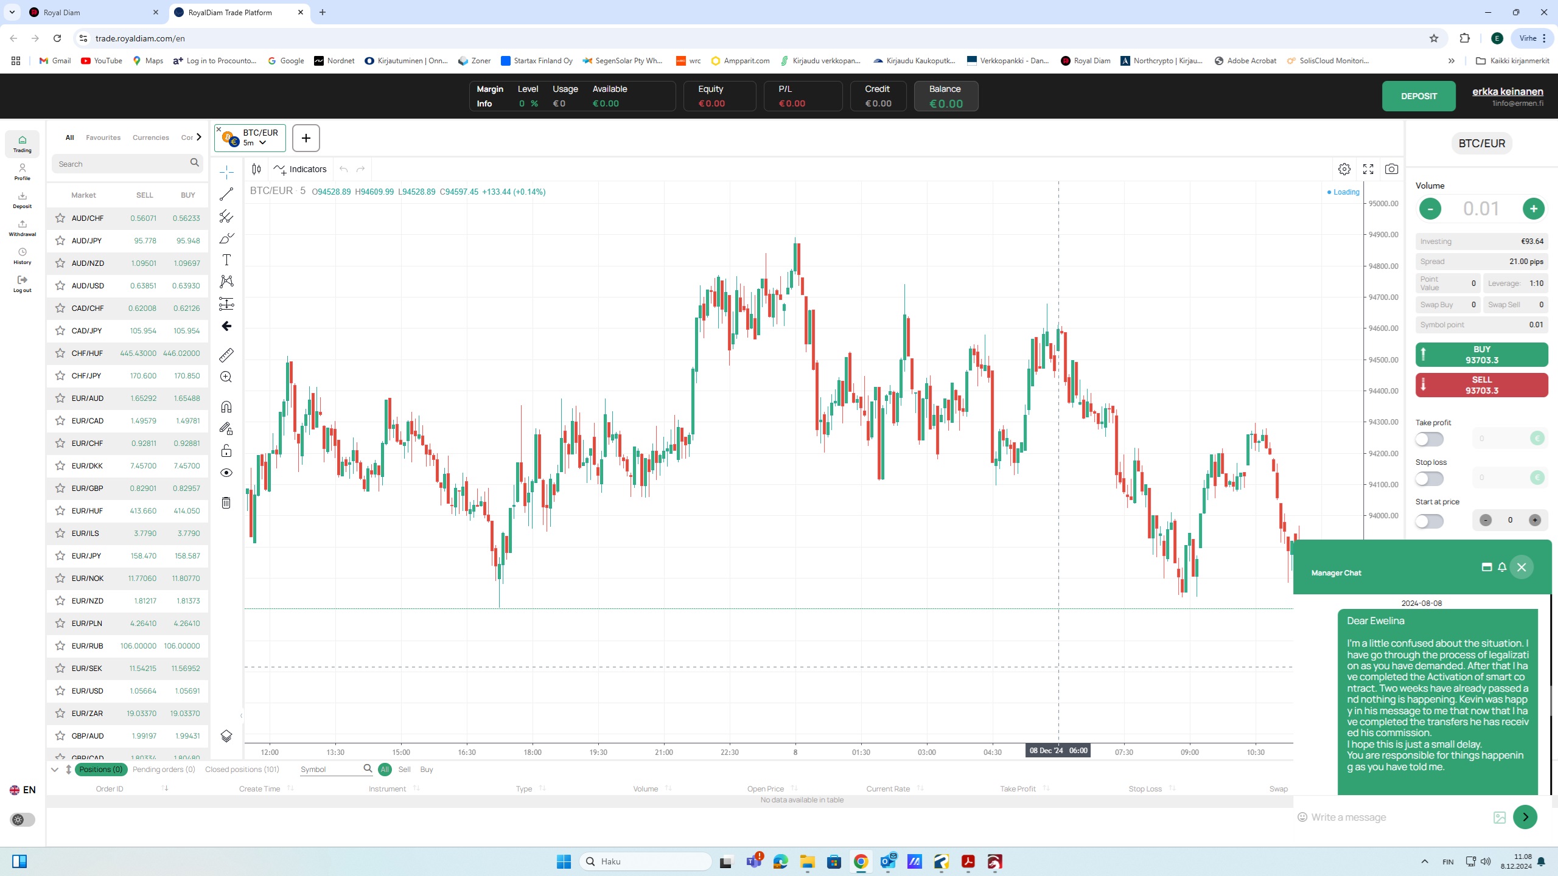Enter fullscreen chart mode
The height and width of the screenshot is (876, 1558).
point(1368,169)
